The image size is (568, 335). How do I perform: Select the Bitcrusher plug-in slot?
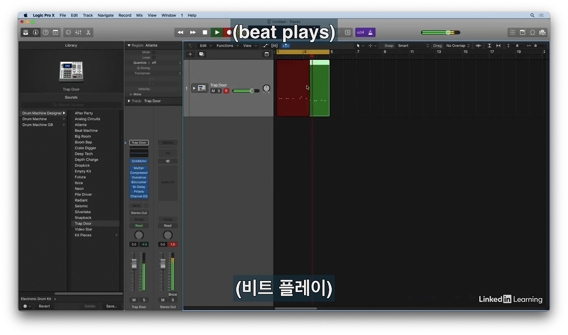pyautogui.click(x=139, y=182)
